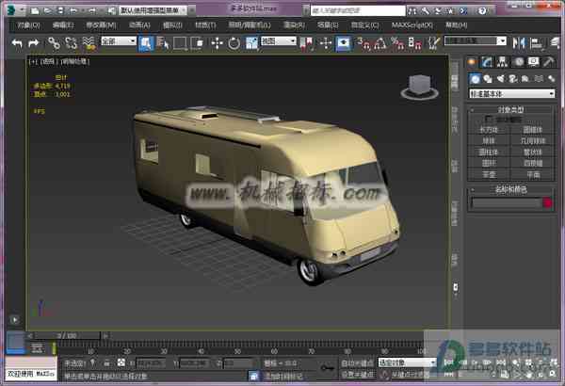Click the red object color swatch
Screen dimensions: 565x386
pos(548,203)
